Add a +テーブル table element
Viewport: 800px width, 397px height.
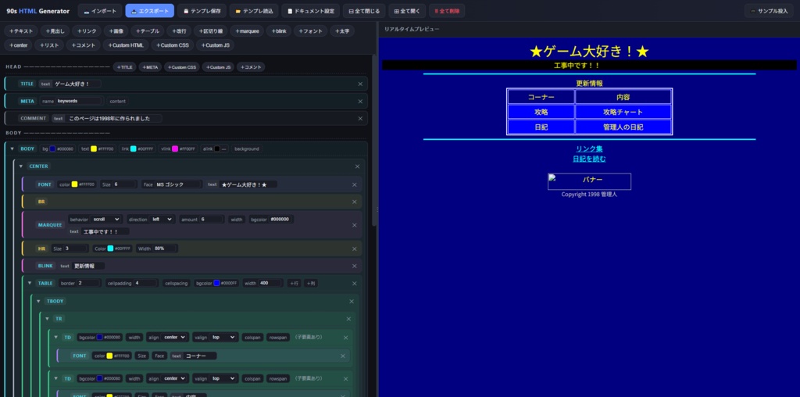(148, 31)
